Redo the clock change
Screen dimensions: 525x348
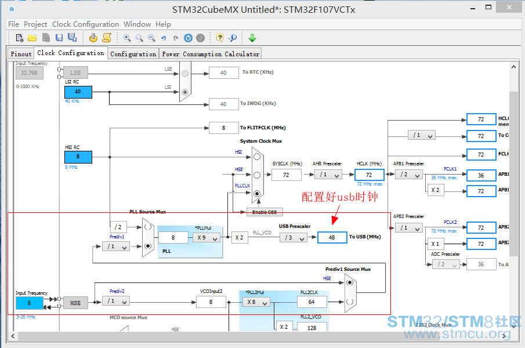tap(176, 38)
